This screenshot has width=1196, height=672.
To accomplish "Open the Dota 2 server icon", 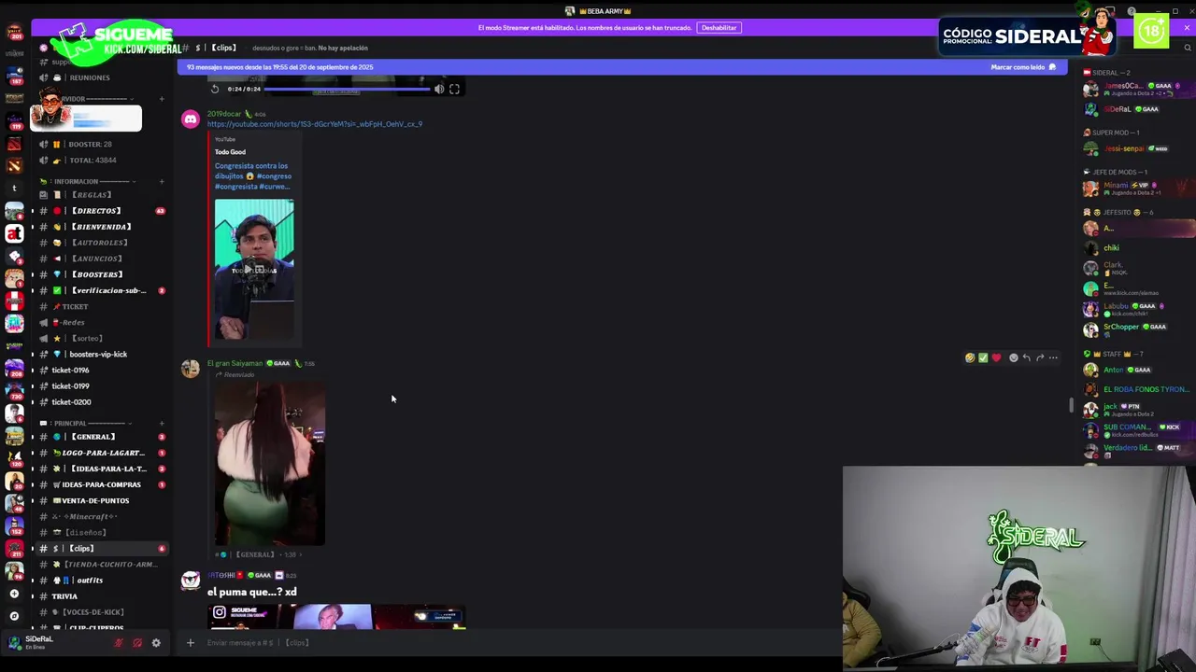I will 14,144.
